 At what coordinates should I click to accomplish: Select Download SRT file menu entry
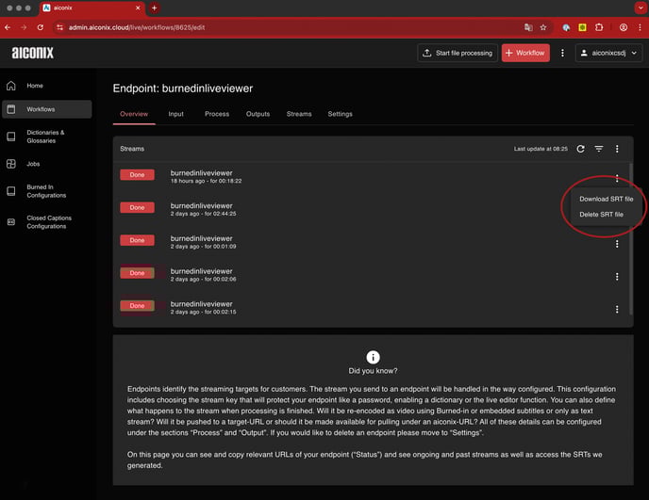click(606, 199)
